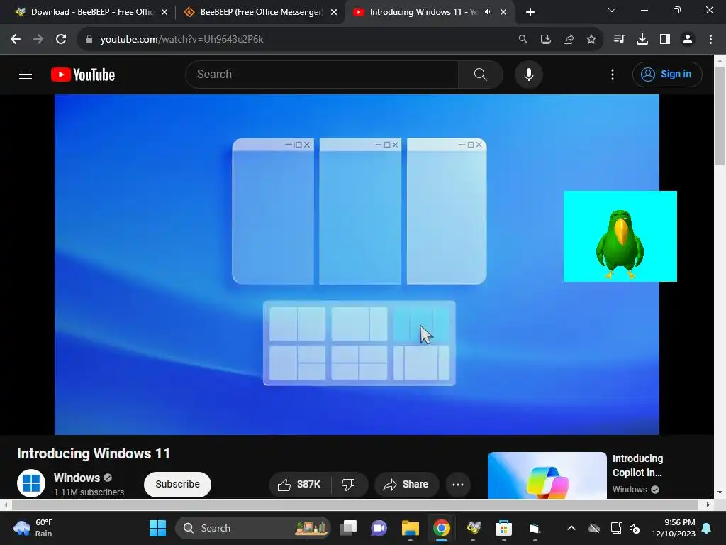Switch to Chrome taskbar icon
The height and width of the screenshot is (545, 726).
[x=442, y=528]
